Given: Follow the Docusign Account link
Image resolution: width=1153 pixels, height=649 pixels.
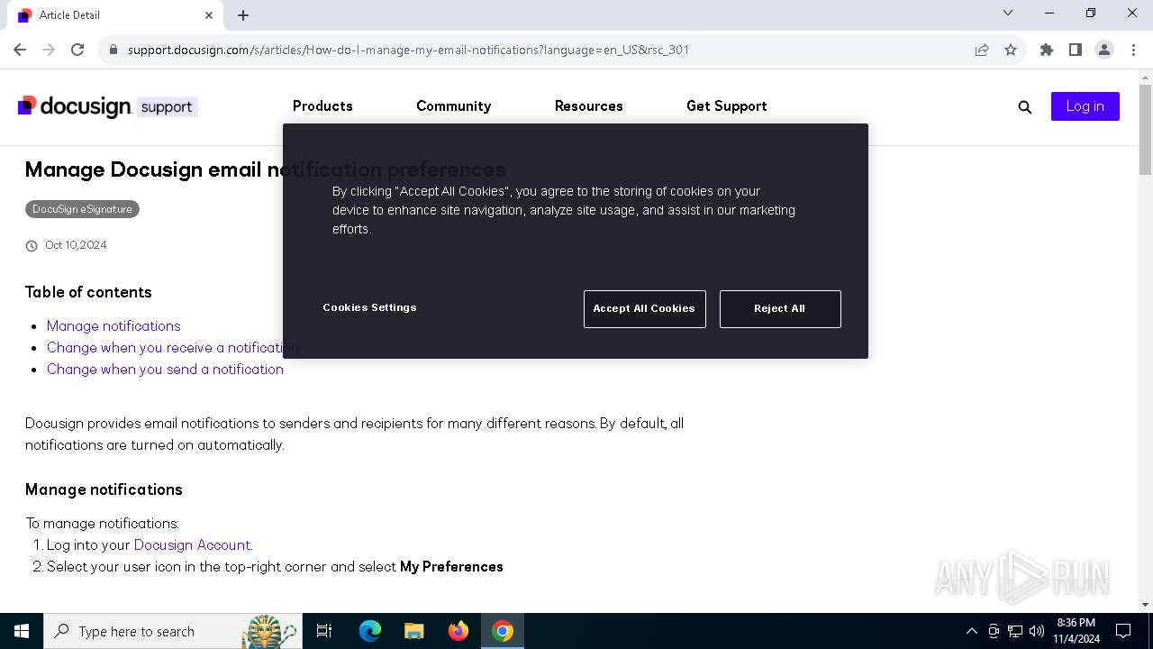Looking at the screenshot, I should (192, 544).
